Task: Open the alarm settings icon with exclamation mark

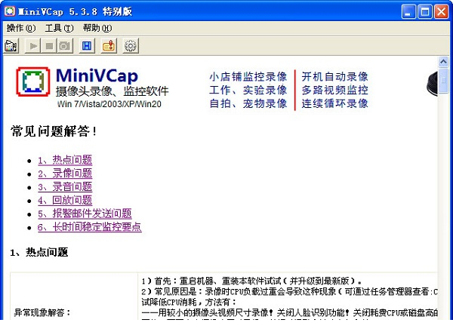Action: click(109, 46)
